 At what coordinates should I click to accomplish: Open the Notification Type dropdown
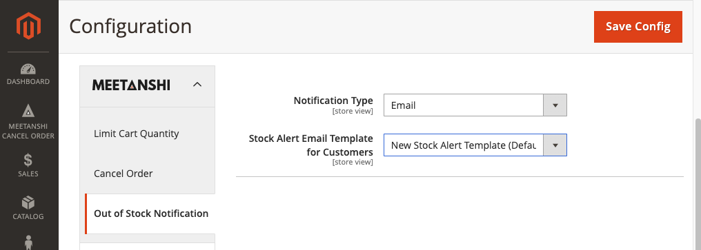(475, 105)
